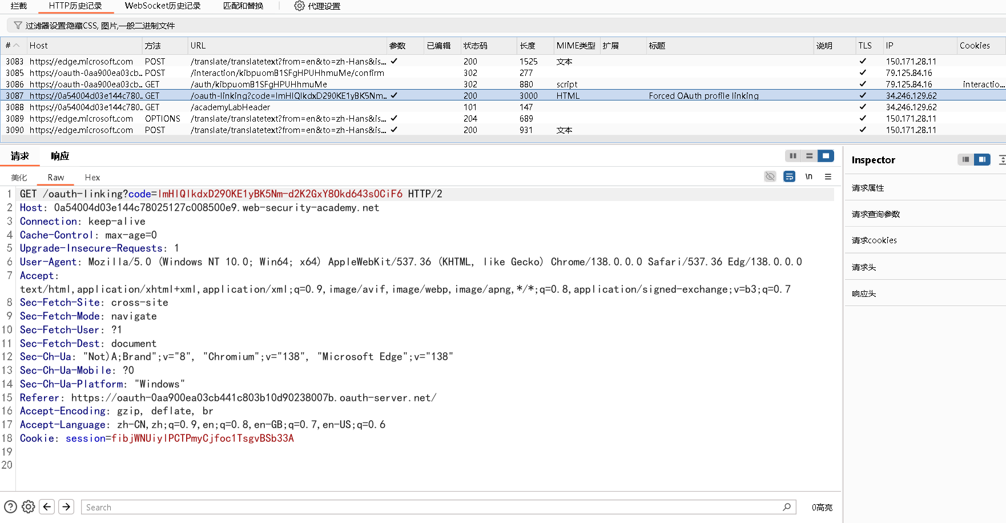
Task: Click the back arrow beside search bar
Action: [47, 506]
